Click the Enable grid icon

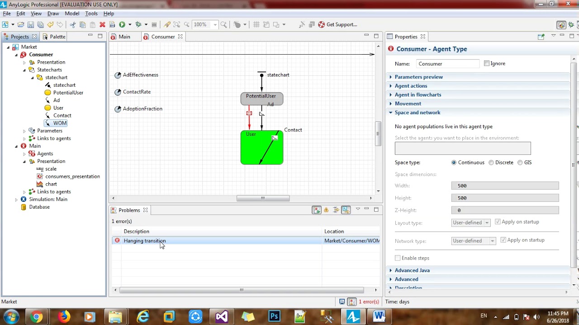pyautogui.click(x=256, y=24)
